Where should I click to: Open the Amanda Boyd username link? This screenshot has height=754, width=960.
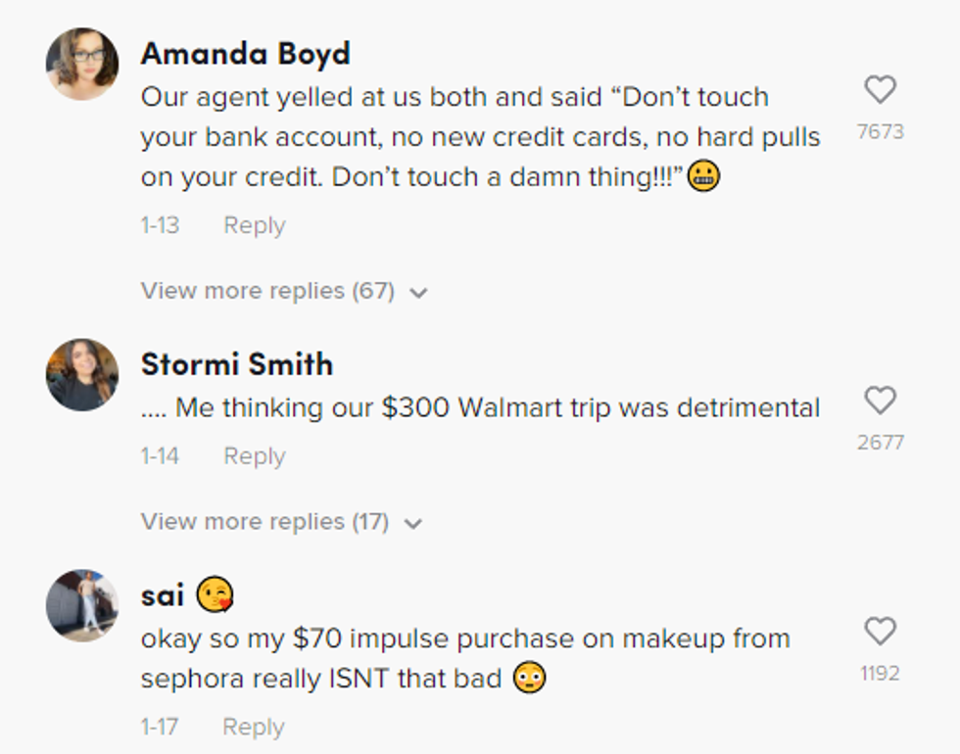(x=245, y=54)
